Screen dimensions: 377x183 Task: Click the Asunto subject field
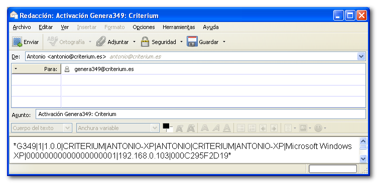(201, 114)
